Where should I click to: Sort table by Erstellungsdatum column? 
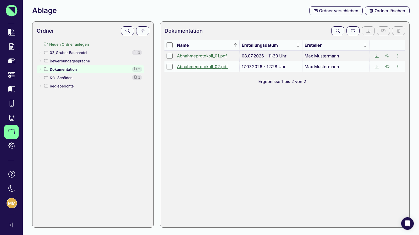tap(271, 45)
